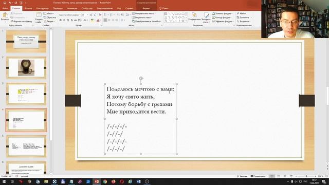This screenshot has height=185, width=329.
Task: Toggle align left for the paragraph
Action: click(105, 20)
